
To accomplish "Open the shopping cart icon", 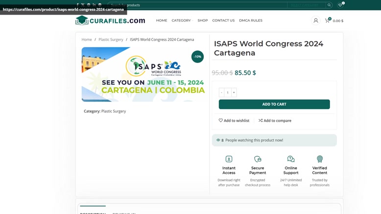I will (x=328, y=21).
